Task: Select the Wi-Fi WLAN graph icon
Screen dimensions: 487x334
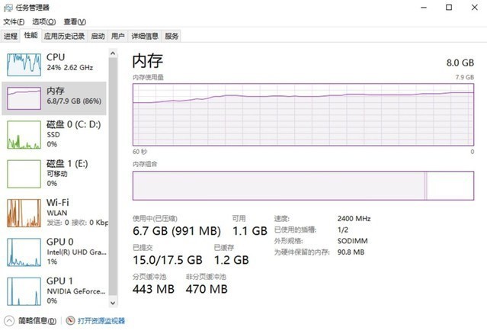Action: point(24,213)
